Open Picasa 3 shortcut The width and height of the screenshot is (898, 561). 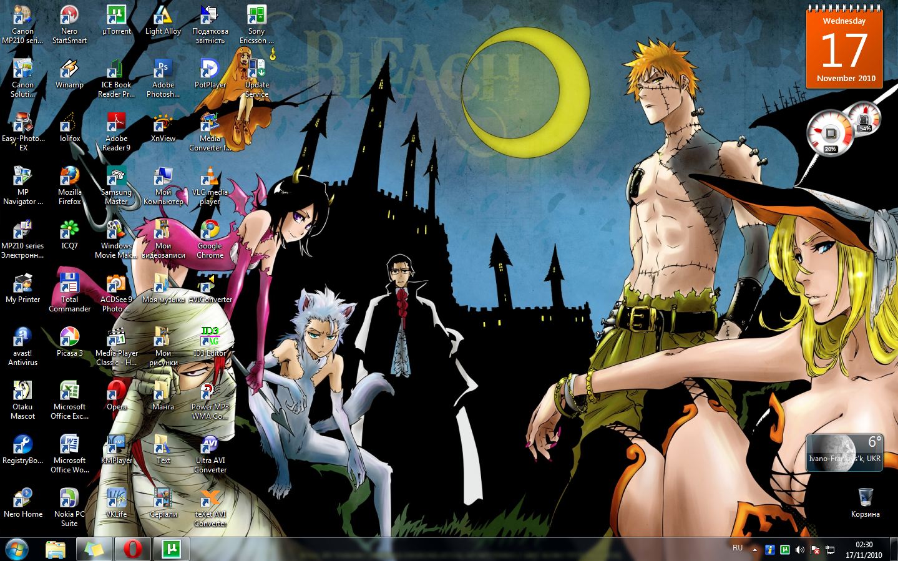[x=69, y=342]
